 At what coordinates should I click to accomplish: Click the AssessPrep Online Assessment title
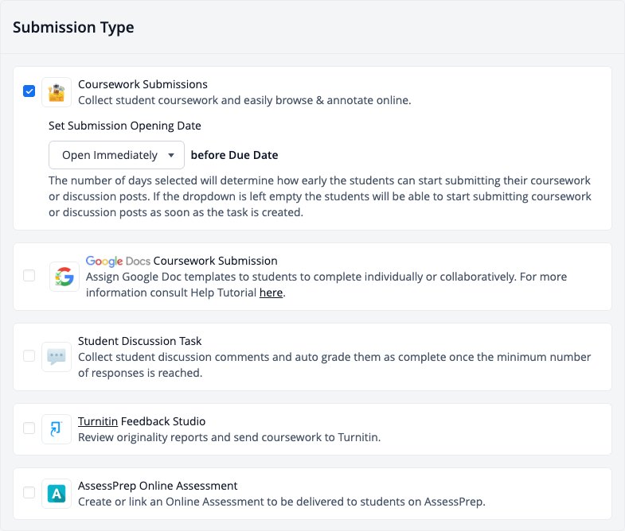point(158,486)
